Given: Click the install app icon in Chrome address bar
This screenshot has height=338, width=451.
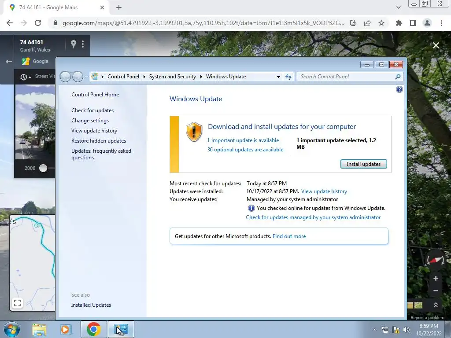Looking at the screenshot, I should pos(353,23).
